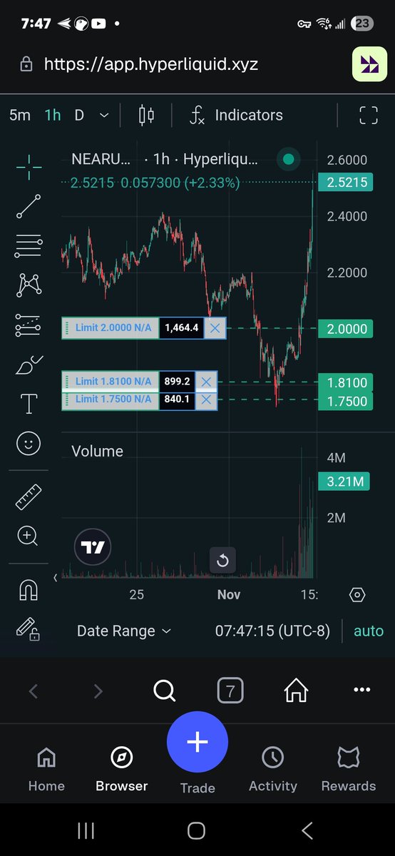395x856 pixels.
Task: Toggle auto price scale
Action: click(369, 631)
